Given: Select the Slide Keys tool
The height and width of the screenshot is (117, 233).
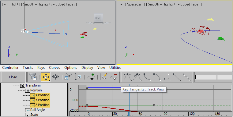Looking at the screenshot, I should 55,77.
